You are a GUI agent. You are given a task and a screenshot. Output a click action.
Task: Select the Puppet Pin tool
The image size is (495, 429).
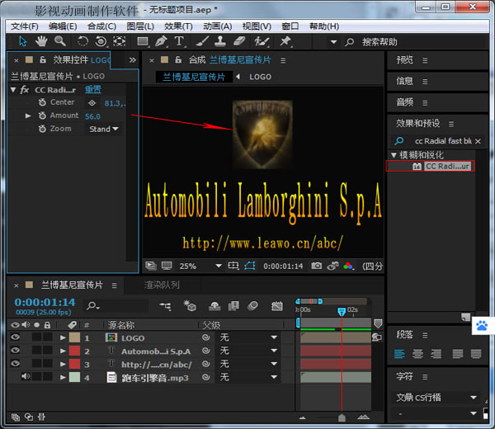click(285, 41)
